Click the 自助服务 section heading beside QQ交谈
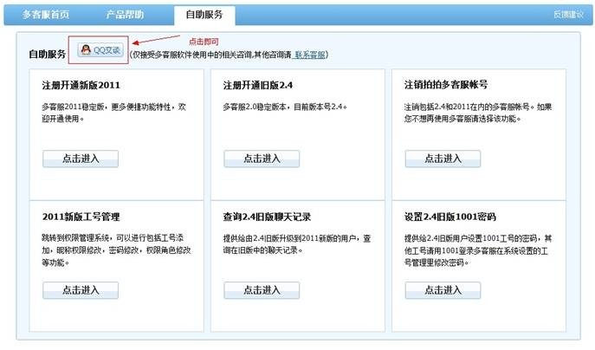The height and width of the screenshot is (350, 595). pyautogui.click(x=47, y=55)
